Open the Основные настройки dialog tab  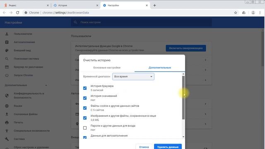point(107,67)
